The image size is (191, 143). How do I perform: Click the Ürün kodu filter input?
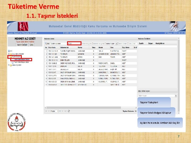[87, 43]
